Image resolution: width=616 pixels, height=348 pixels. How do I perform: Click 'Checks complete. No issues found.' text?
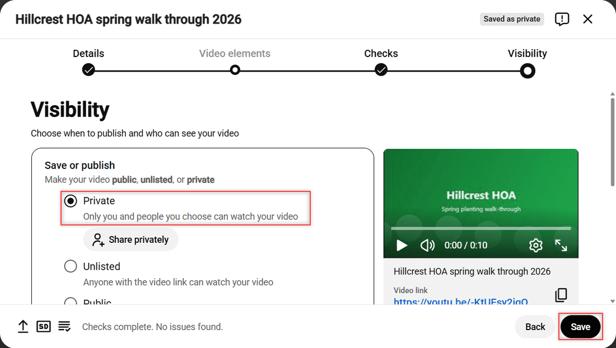[x=152, y=327]
